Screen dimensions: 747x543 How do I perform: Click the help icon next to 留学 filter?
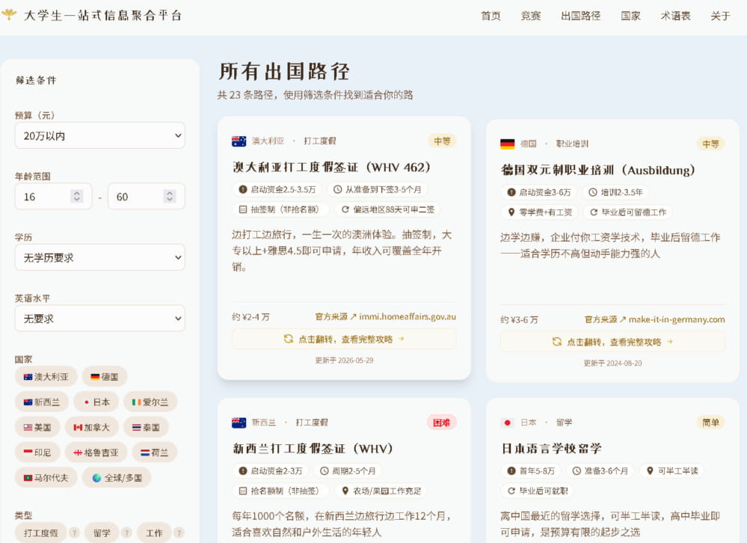coord(126,533)
